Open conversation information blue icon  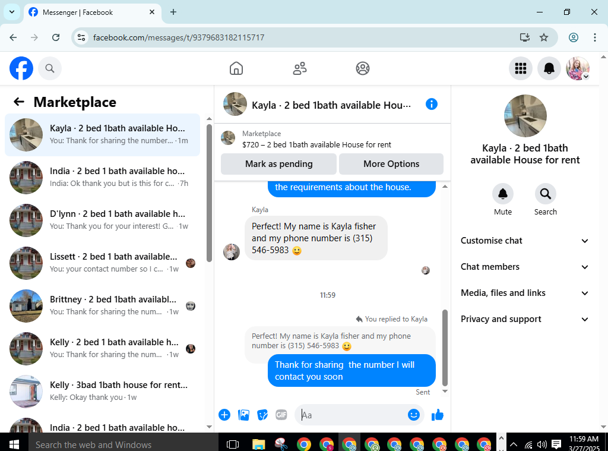431,104
